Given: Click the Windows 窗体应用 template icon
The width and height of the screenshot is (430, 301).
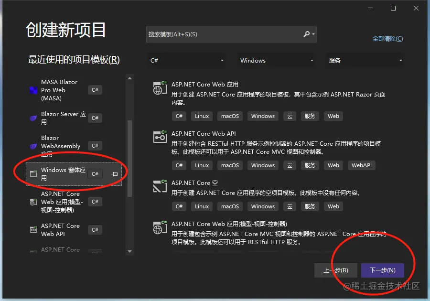Looking at the screenshot, I should point(33,174).
